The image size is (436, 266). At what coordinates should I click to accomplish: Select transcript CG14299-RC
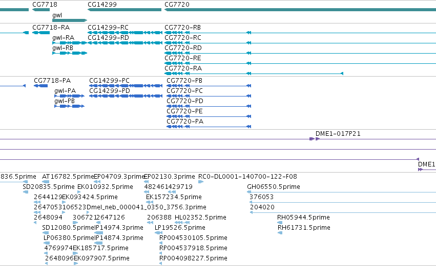coord(108,28)
